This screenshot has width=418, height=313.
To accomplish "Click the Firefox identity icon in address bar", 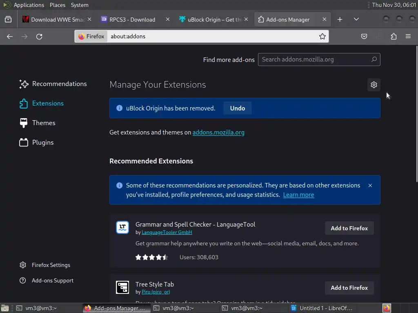I will (91, 36).
